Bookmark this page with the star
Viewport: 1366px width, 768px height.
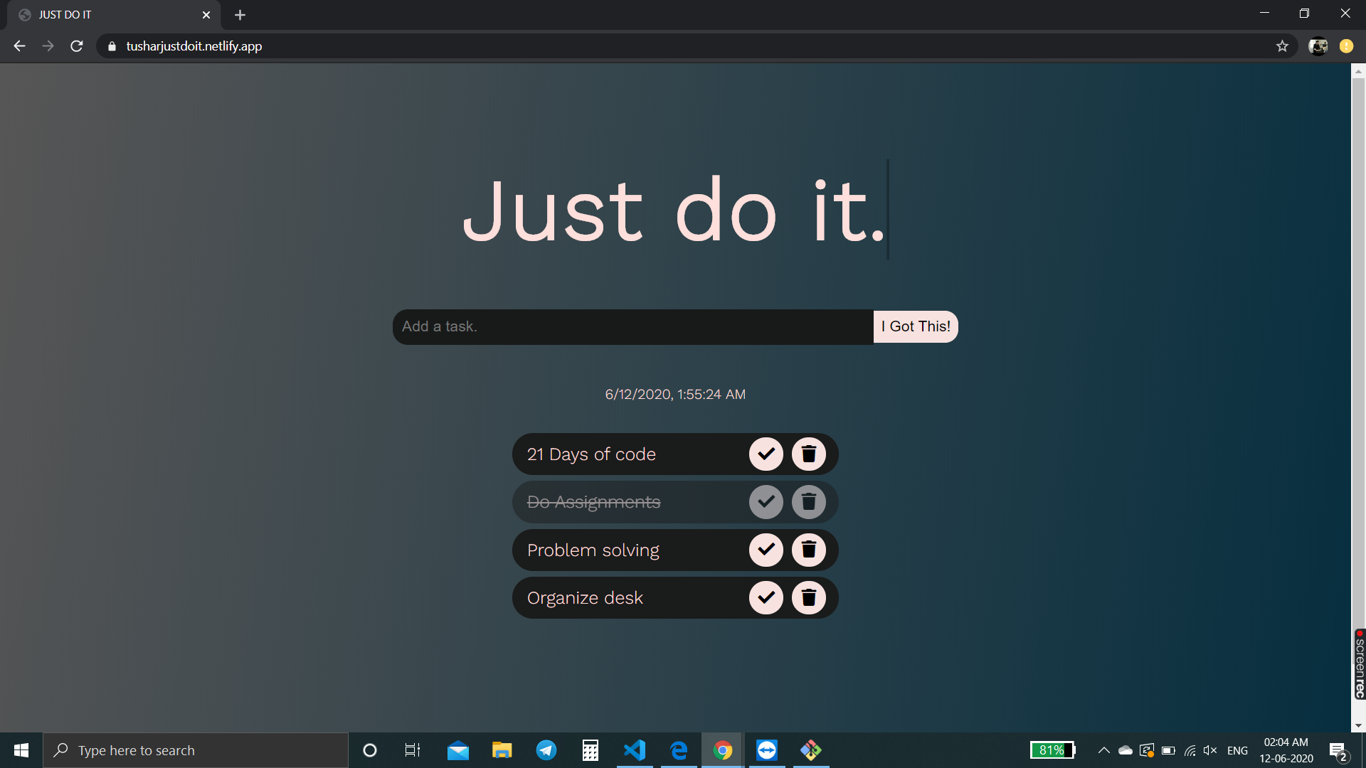tap(1282, 46)
